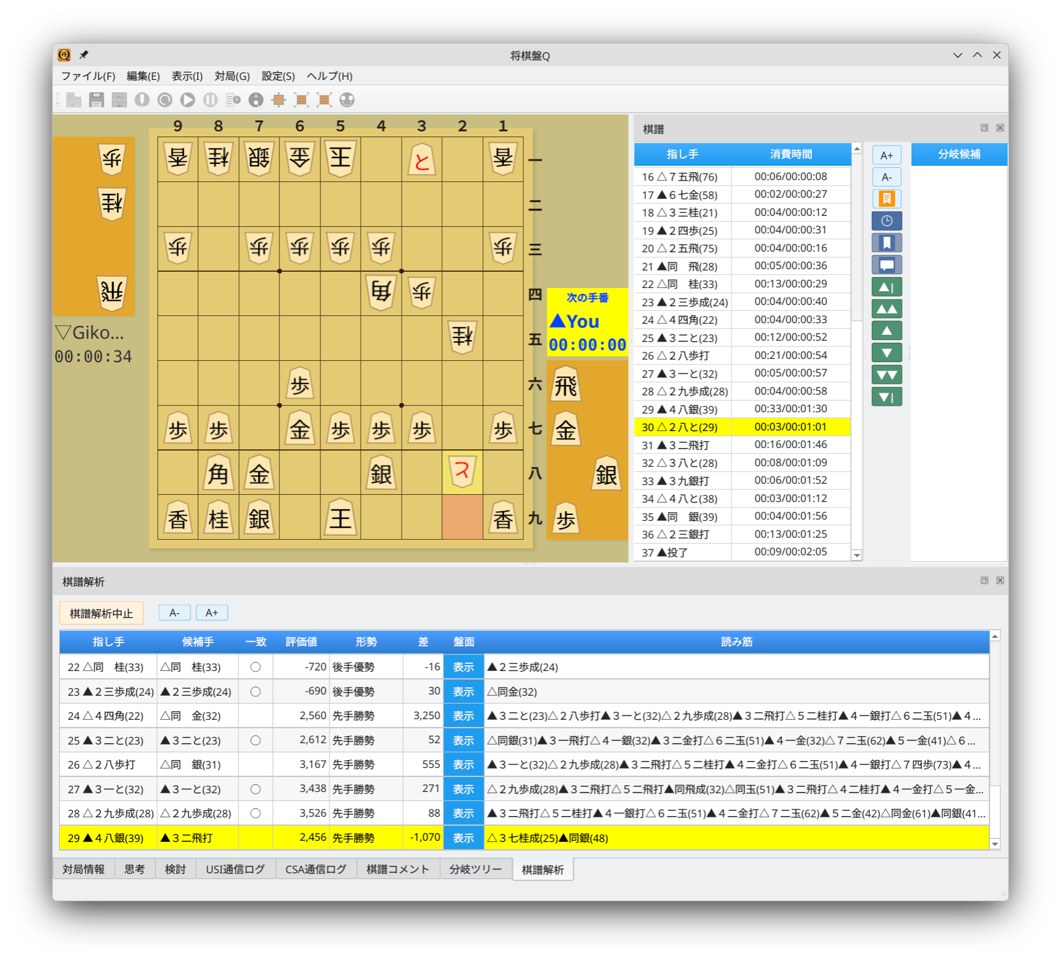Jump to the first move
Viewport: 1061px width, 963px height.
(x=887, y=287)
